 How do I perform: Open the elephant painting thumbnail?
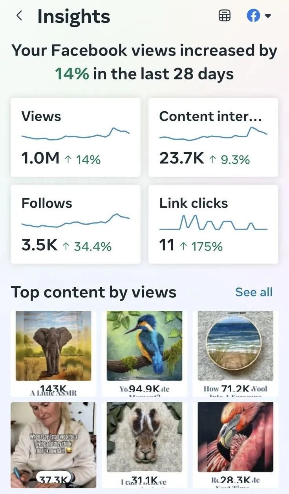[x=53, y=354]
